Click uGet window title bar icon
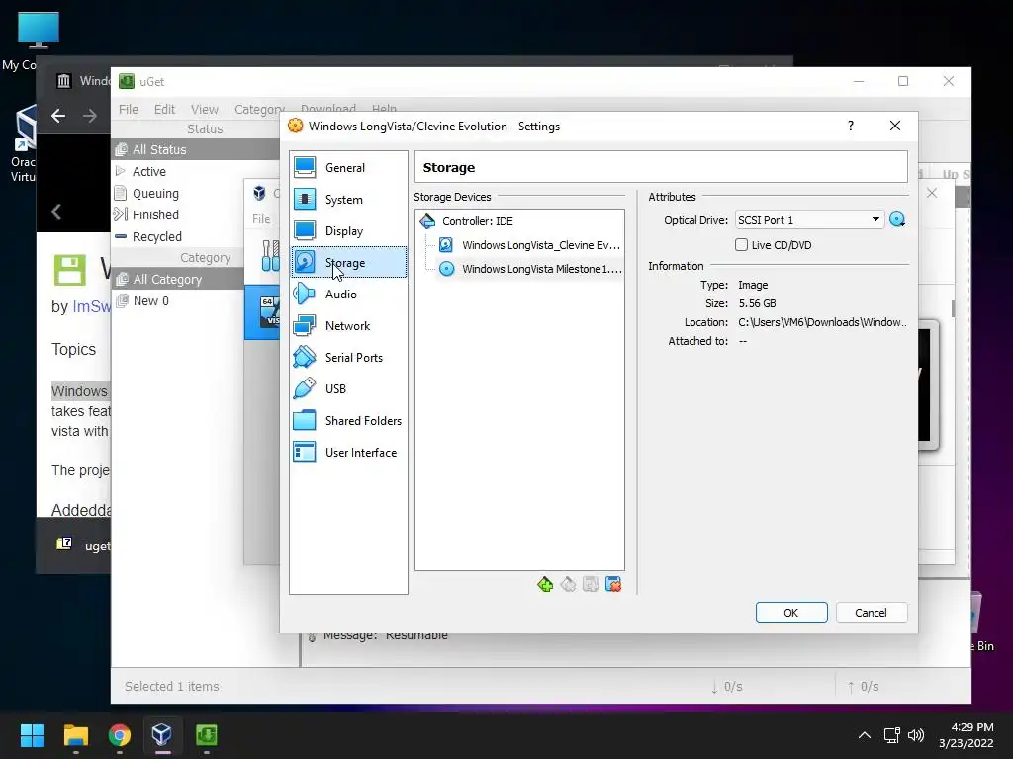This screenshot has height=759, width=1013. tap(127, 81)
